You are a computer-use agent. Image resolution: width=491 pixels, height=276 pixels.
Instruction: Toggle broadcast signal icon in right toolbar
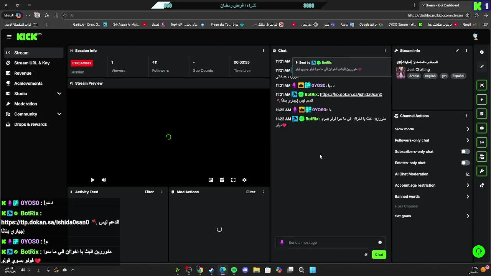tap(482, 142)
